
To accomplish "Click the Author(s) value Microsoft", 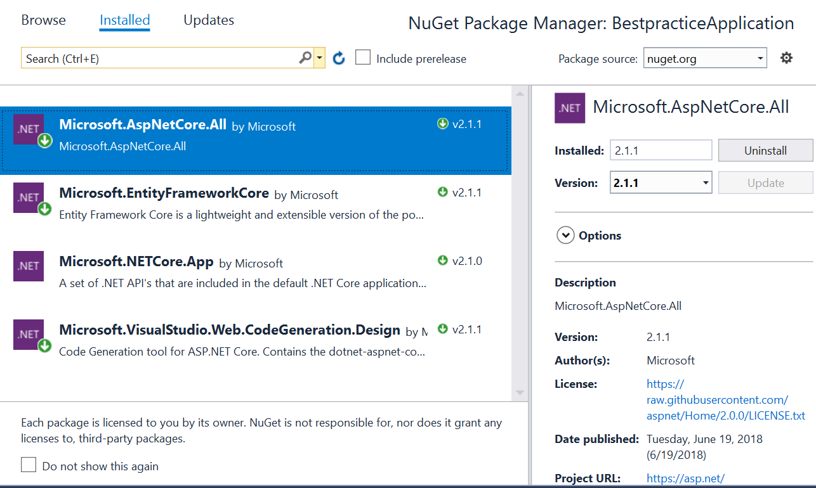I will 671,360.
